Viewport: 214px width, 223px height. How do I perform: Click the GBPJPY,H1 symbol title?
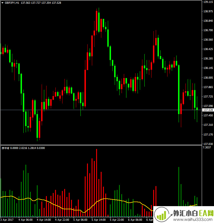pyautogui.click(x=12, y=3)
